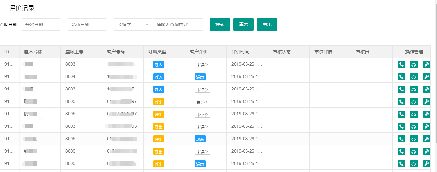Click the headphone listen icon in the first row
This screenshot has height=172, width=437.
coord(414,64)
